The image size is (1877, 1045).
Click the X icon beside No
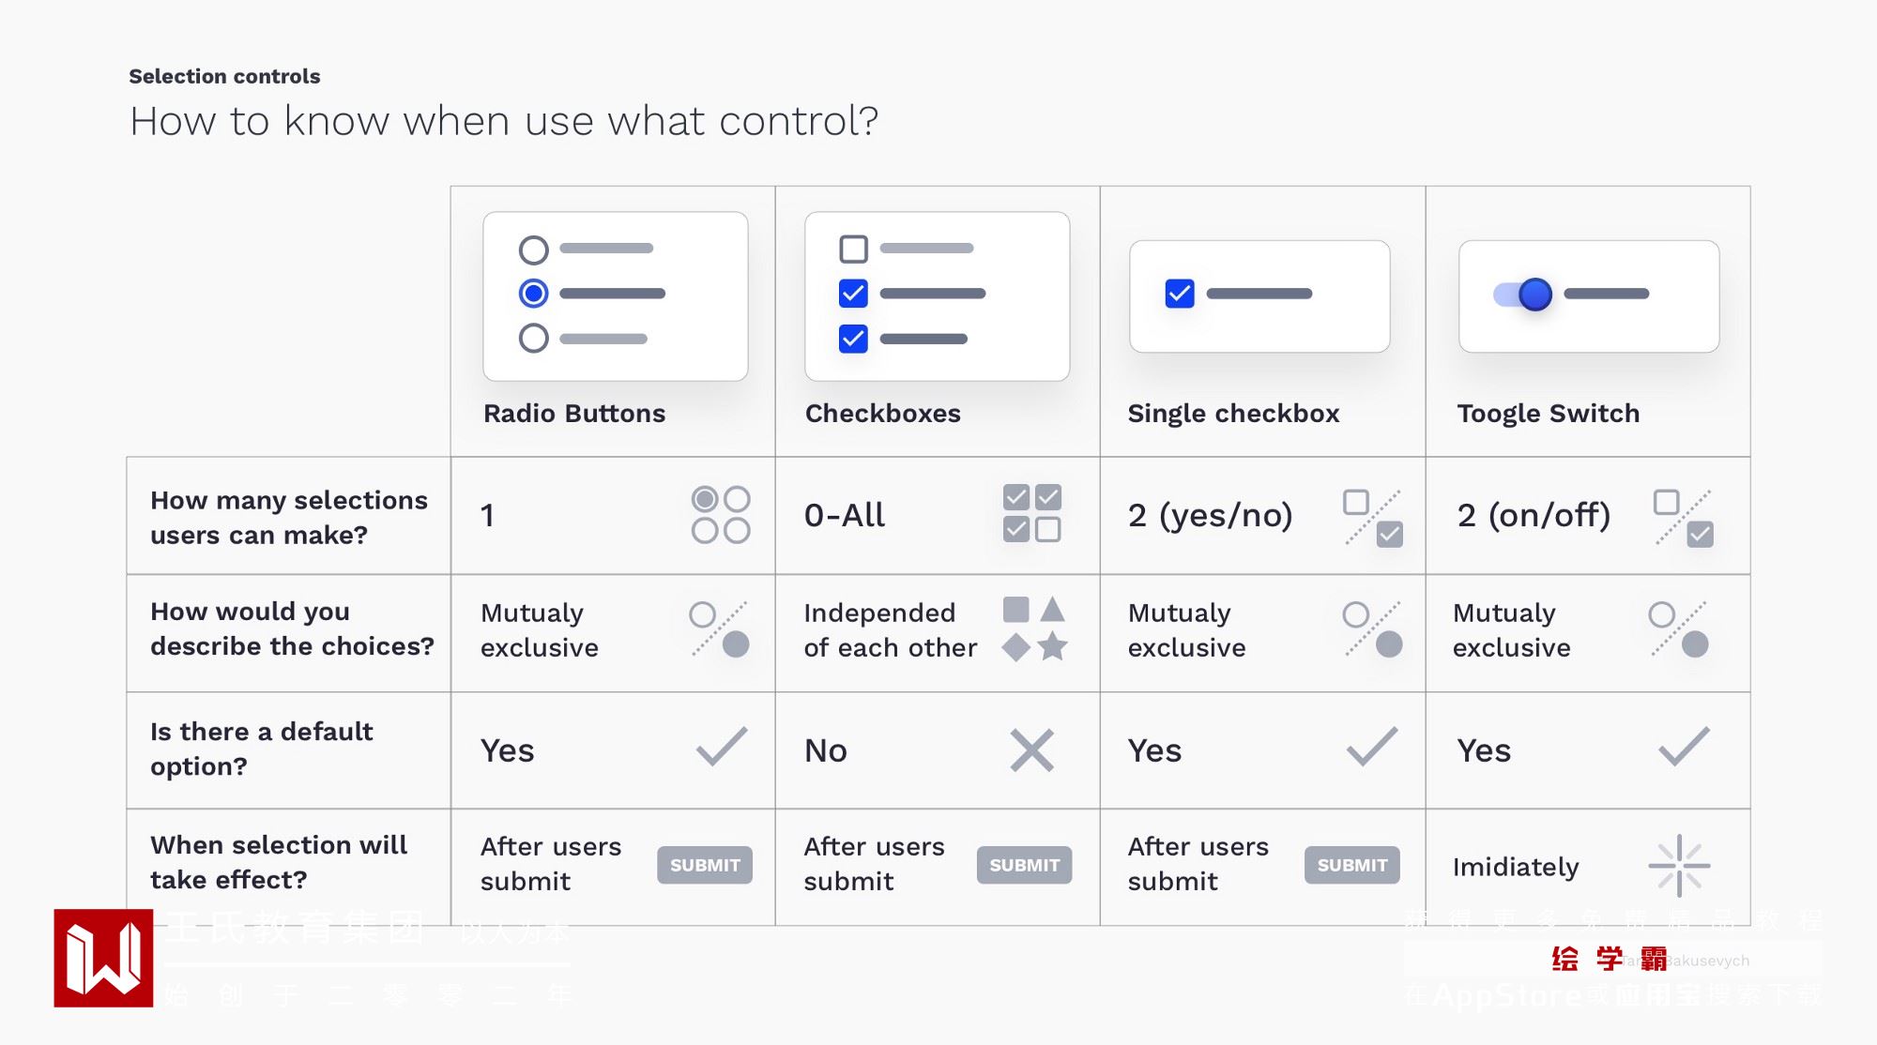[1031, 750]
